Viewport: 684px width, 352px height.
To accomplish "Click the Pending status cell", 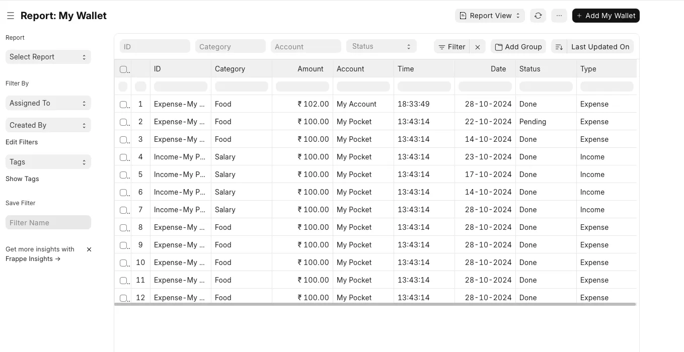I will click(x=546, y=122).
